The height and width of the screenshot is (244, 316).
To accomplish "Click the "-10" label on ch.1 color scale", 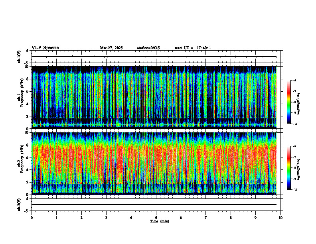I will point(295,124).
